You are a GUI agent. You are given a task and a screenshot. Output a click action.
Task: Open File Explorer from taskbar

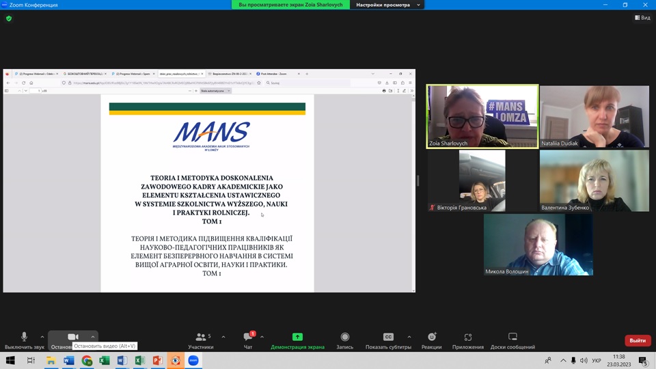click(x=51, y=360)
